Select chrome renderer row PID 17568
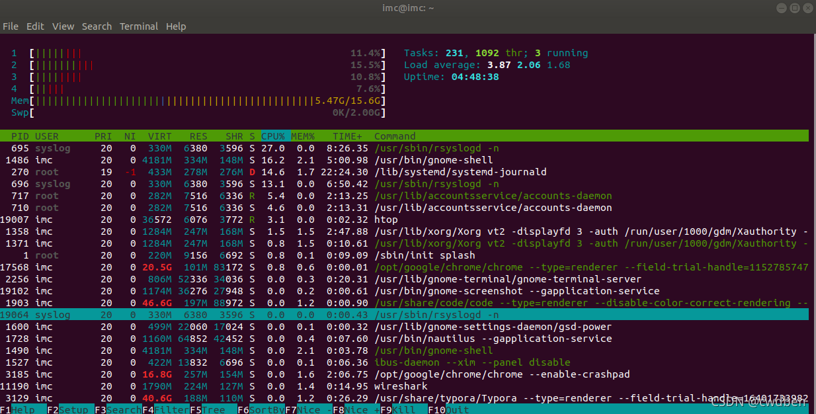This screenshot has width=816, height=414. (x=405, y=267)
